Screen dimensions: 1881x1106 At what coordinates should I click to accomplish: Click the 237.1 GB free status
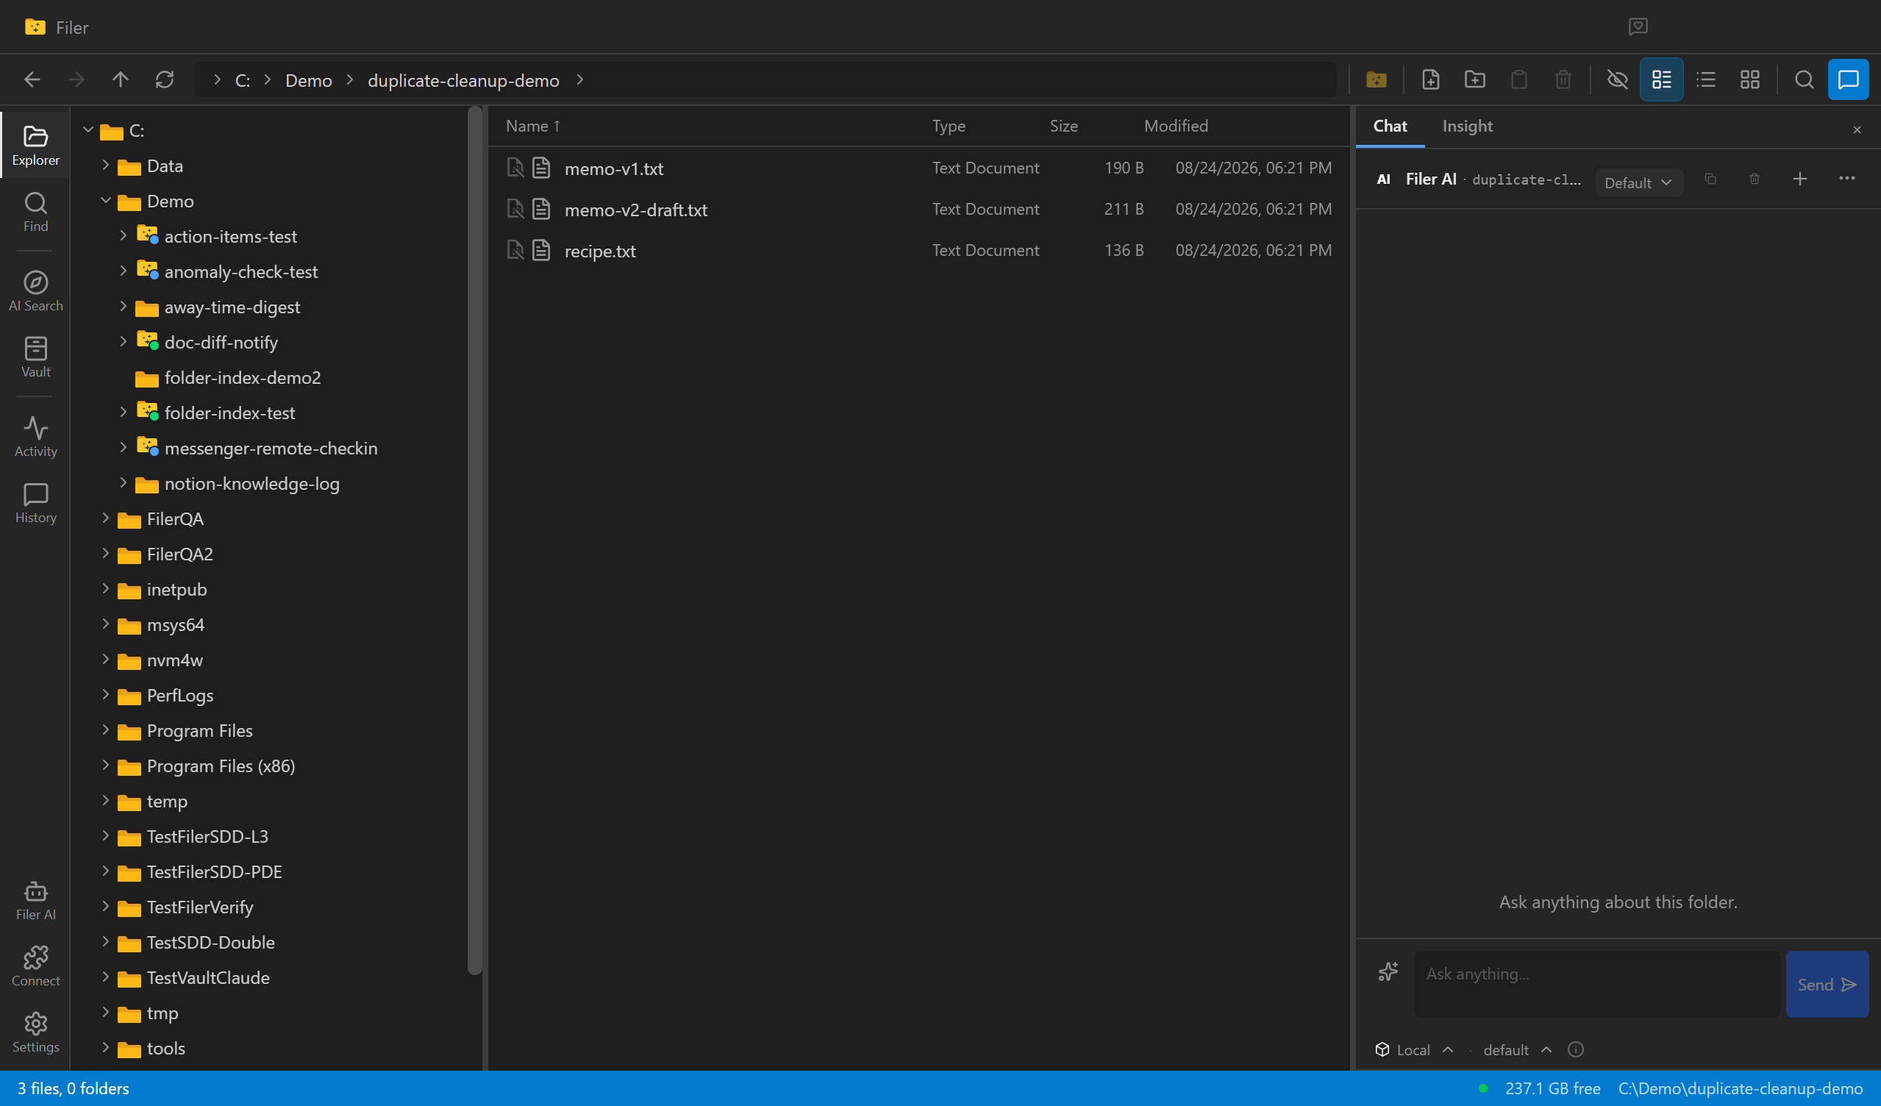pyautogui.click(x=1552, y=1088)
